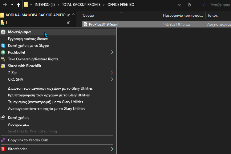Choose Μοντάρισμα from context menu
The width and height of the screenshot is (231, 154).
tap(58, 32)
